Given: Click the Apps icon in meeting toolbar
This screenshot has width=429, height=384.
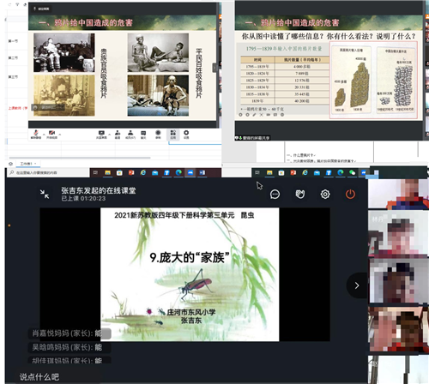Looking at the screenshot, I should click(x=173, y=135).
